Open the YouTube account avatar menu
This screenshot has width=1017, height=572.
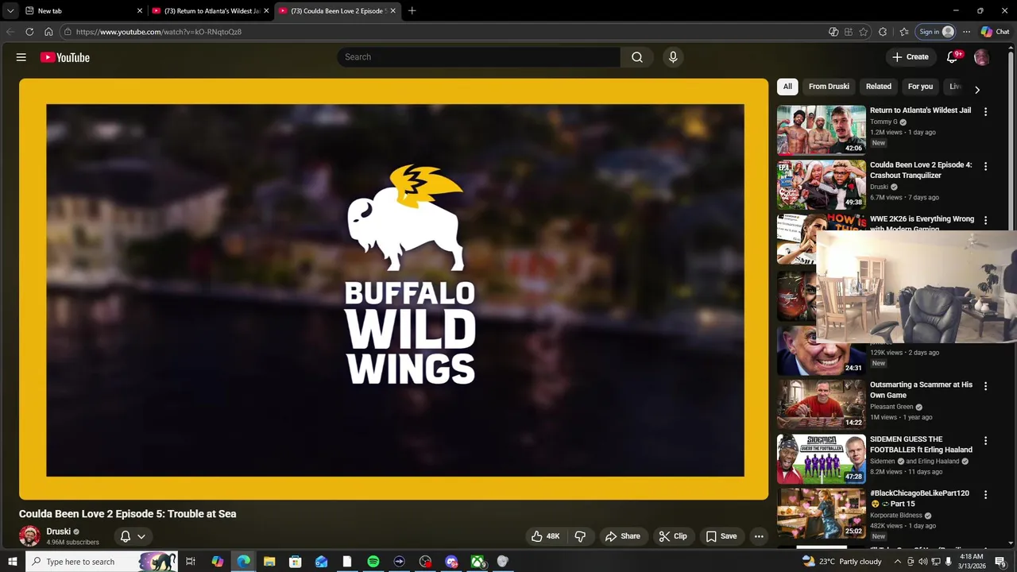tap(981, 57)
